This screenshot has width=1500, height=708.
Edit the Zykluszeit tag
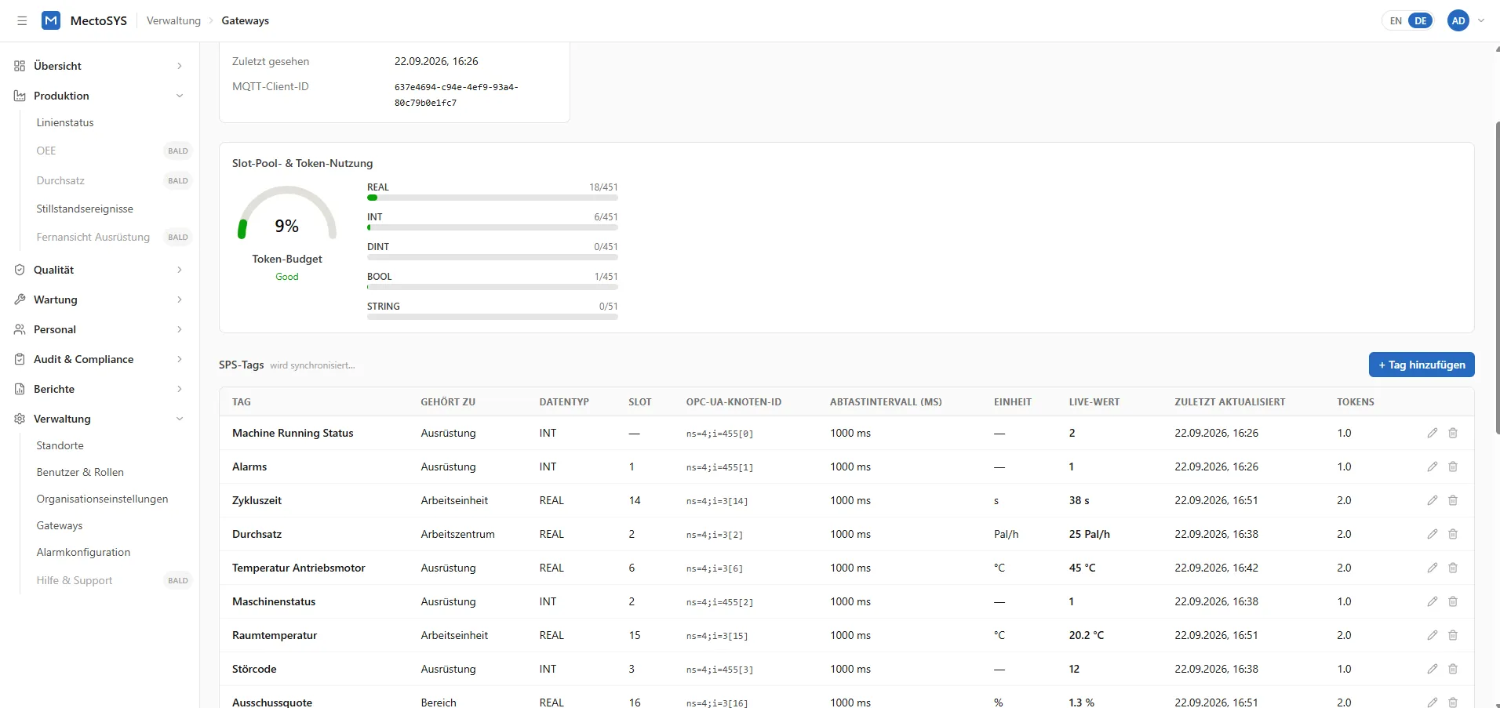(x=1433, y=500)
